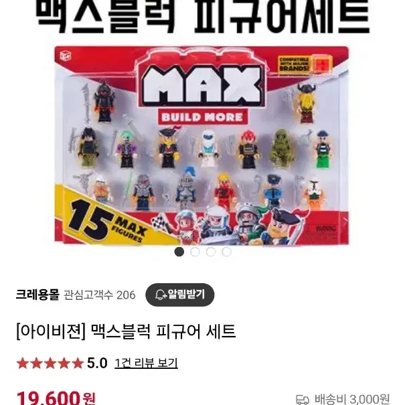The height and width of the screenshot is (405, 405).
Task: Tap the Compatible With Major Brands badge
Action: (305, 64)
